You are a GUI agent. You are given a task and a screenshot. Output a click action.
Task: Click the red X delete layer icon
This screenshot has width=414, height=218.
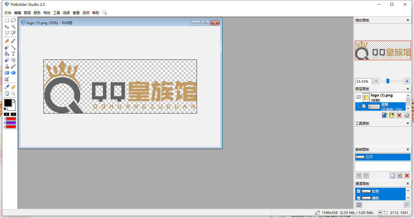(x=399, y=115)
